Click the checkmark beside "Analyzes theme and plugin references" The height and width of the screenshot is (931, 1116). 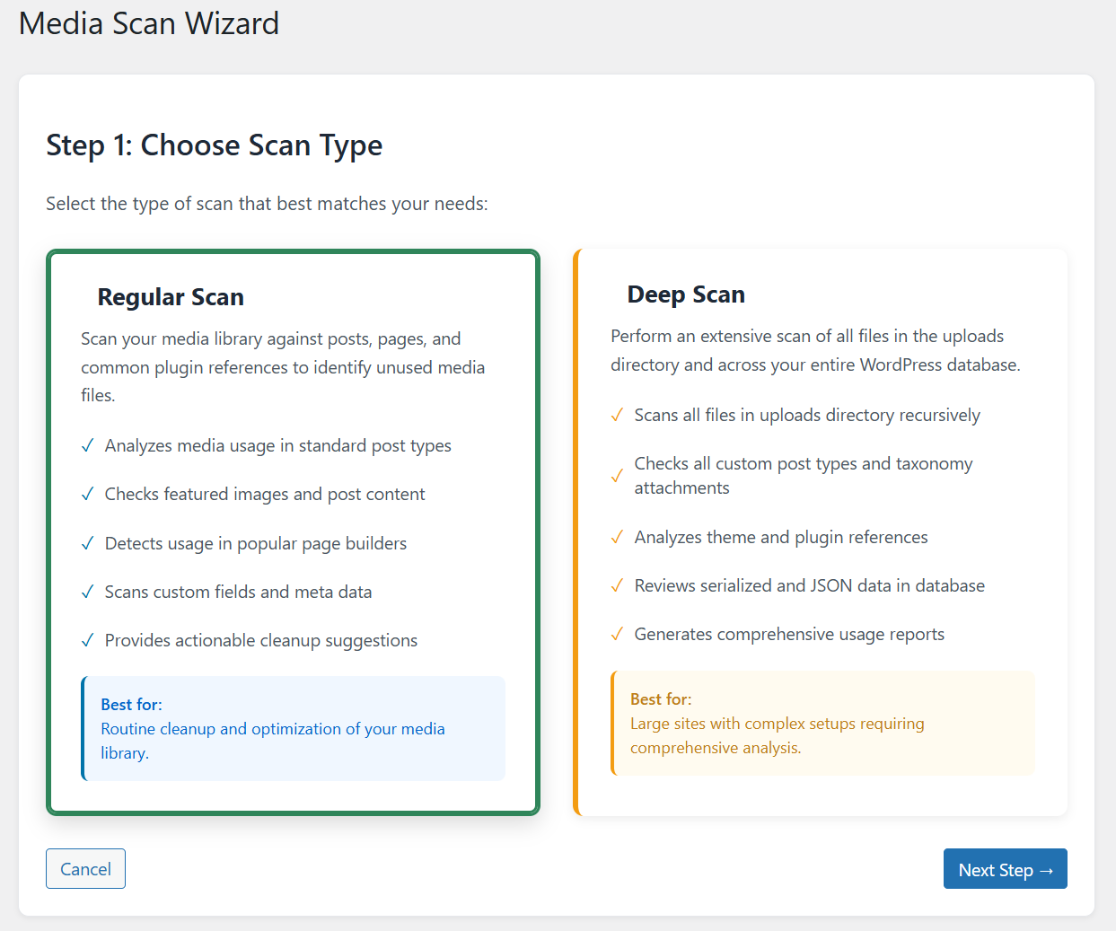click(x=617, y=537)
